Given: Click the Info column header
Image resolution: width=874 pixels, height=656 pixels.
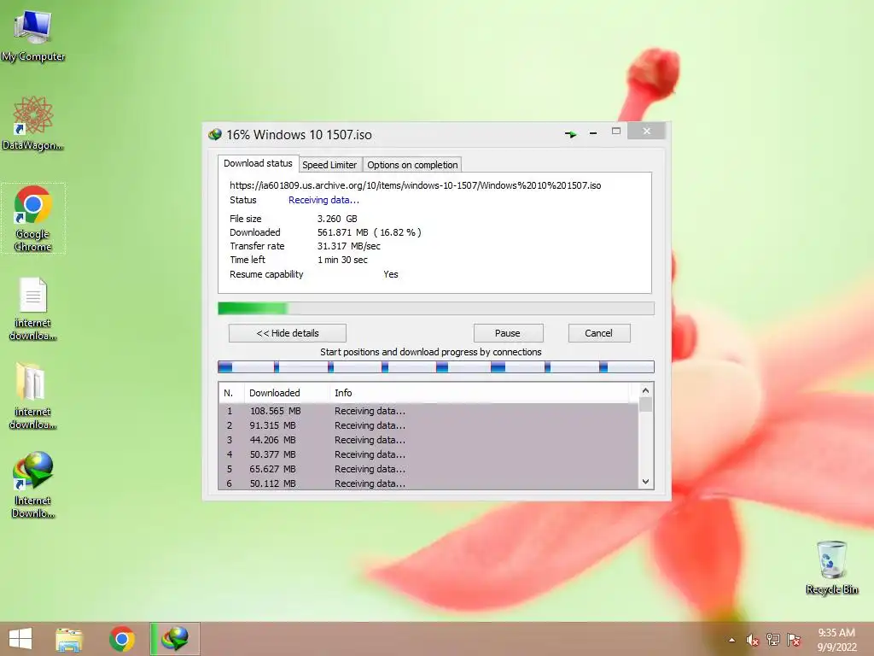Looking at the screenshot, I should point(480,393).
